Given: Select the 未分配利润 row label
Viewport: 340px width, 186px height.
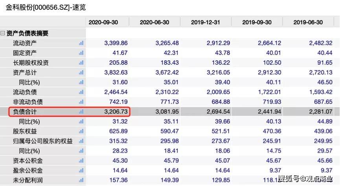Looking at the screenshot, I should pyautogui.click(x=28, y=180).
